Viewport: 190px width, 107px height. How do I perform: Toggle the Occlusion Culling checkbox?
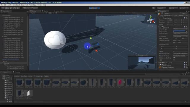174,58
